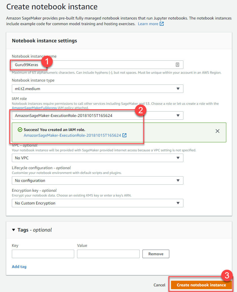Dismiss the IAM role success banner

click(218, 131)
